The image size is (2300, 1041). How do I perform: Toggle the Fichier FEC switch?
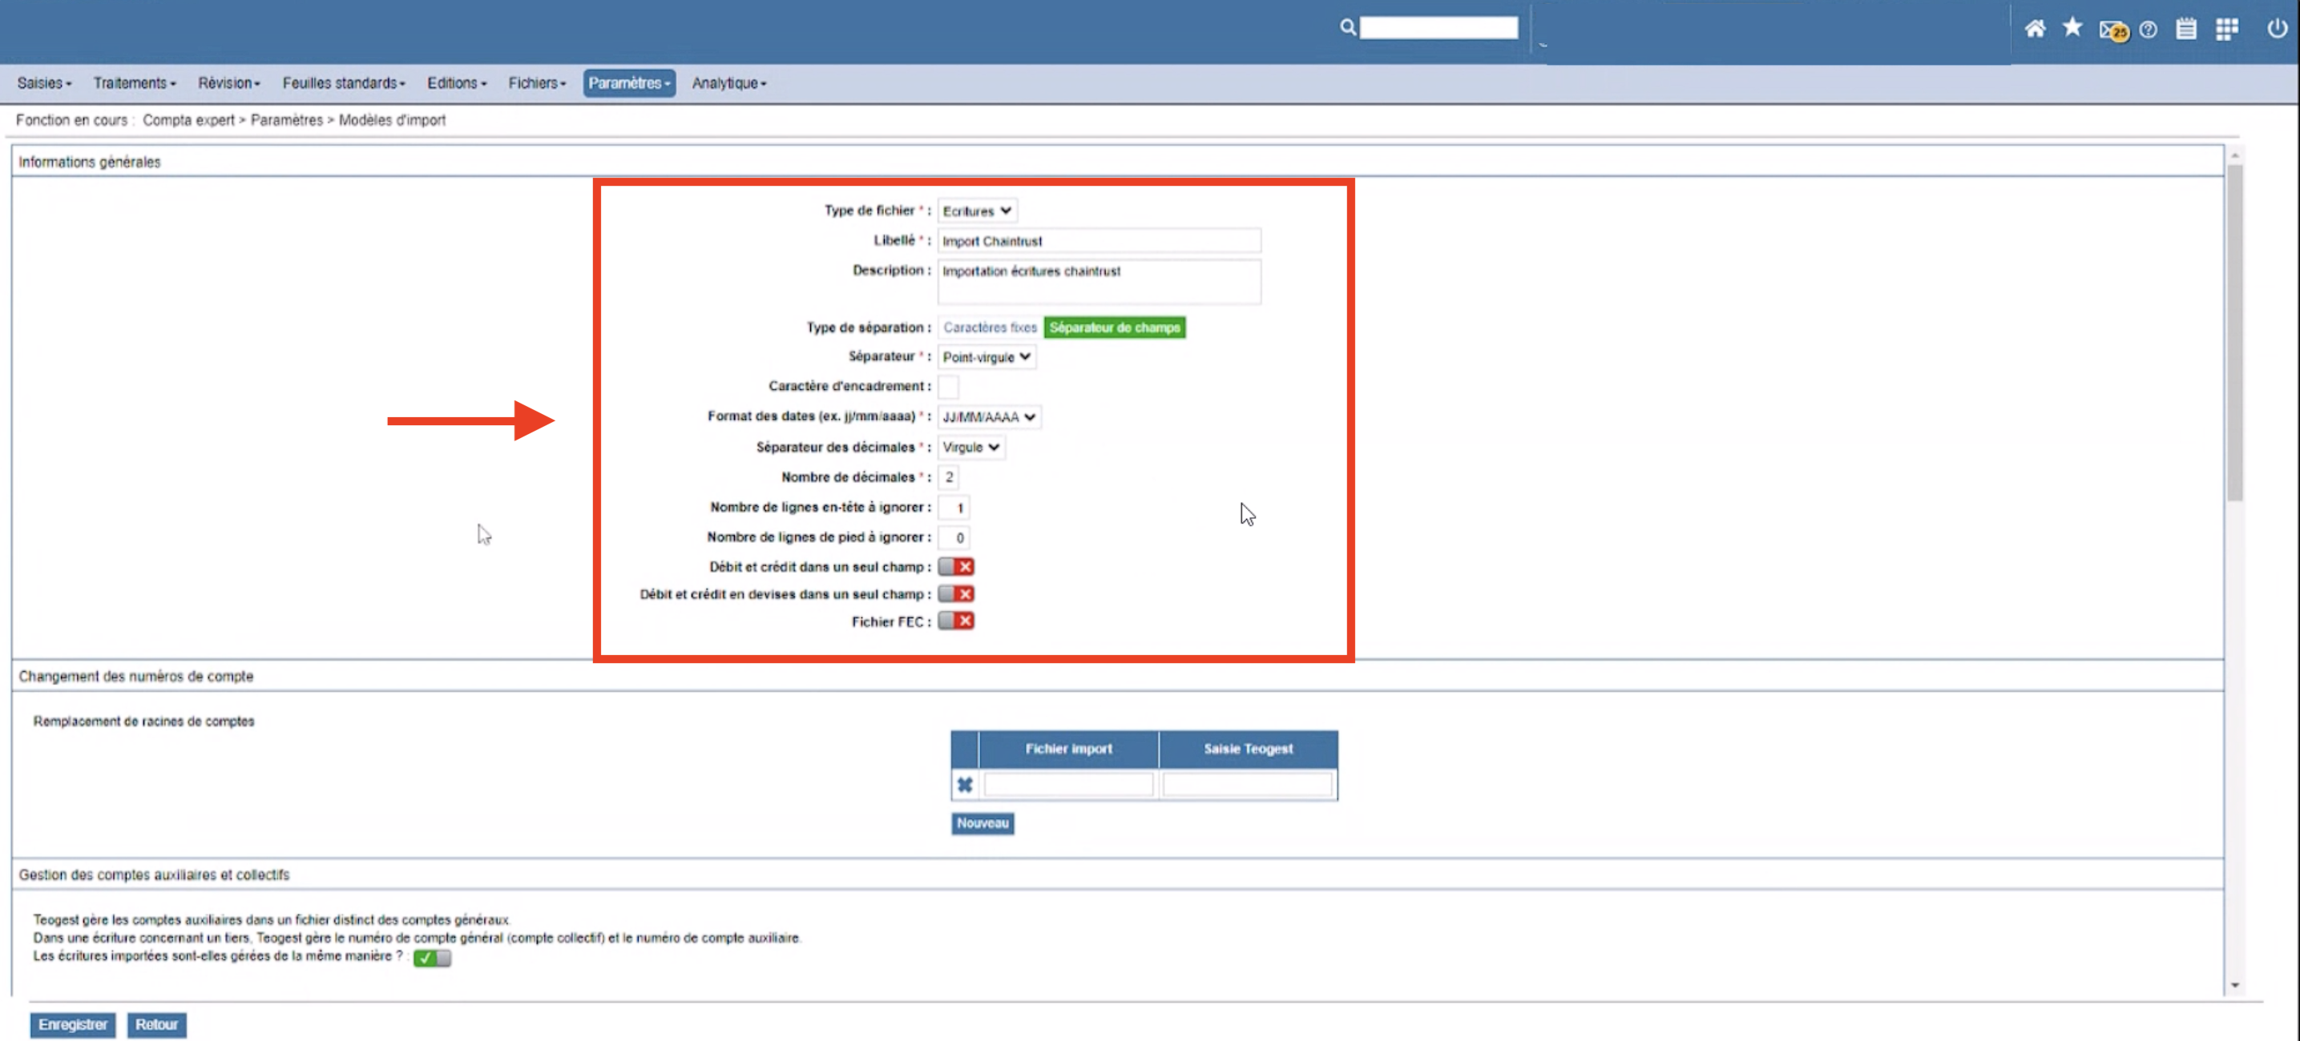click(x=955, y=621)
